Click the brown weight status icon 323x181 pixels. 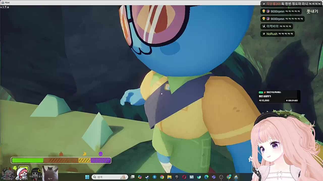pos(61,154)
